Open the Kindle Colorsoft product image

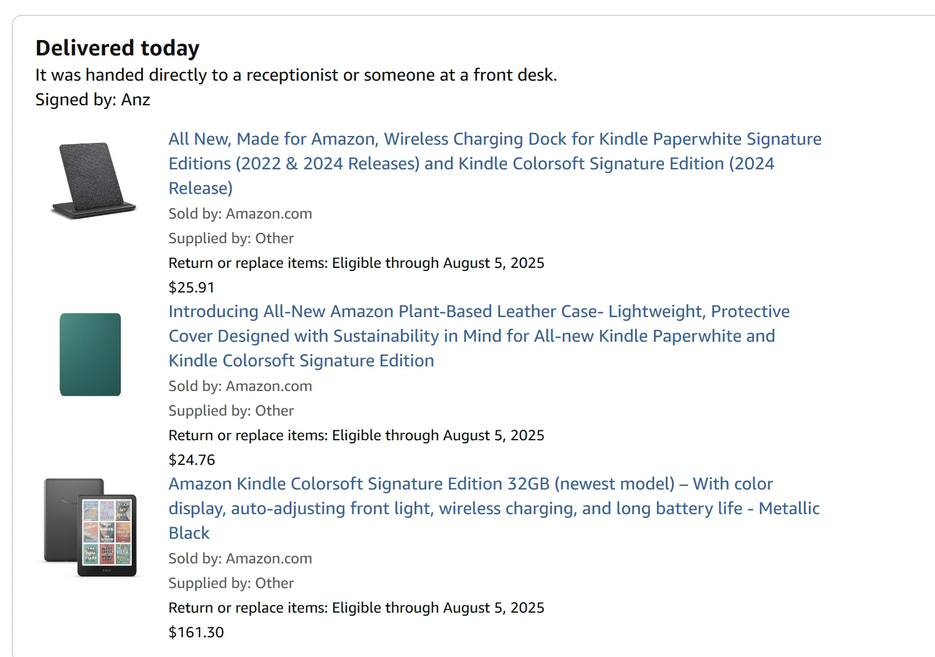pyautogui.click(x=91, y=528)
